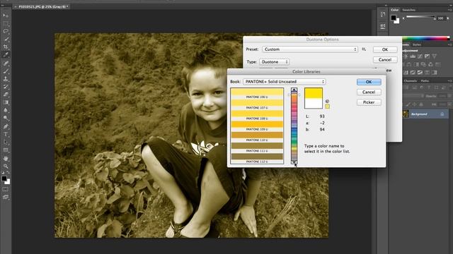Swap foreground and background colors
The height and width of the screenshot is (254, 453).
8,172
